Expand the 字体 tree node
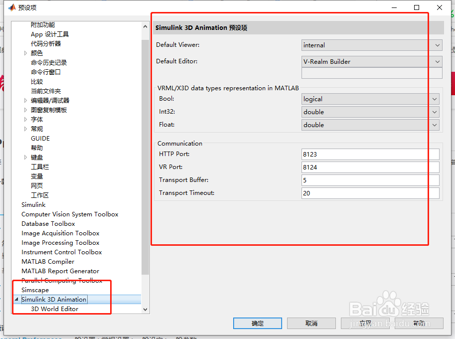 [x=25, y=120]
